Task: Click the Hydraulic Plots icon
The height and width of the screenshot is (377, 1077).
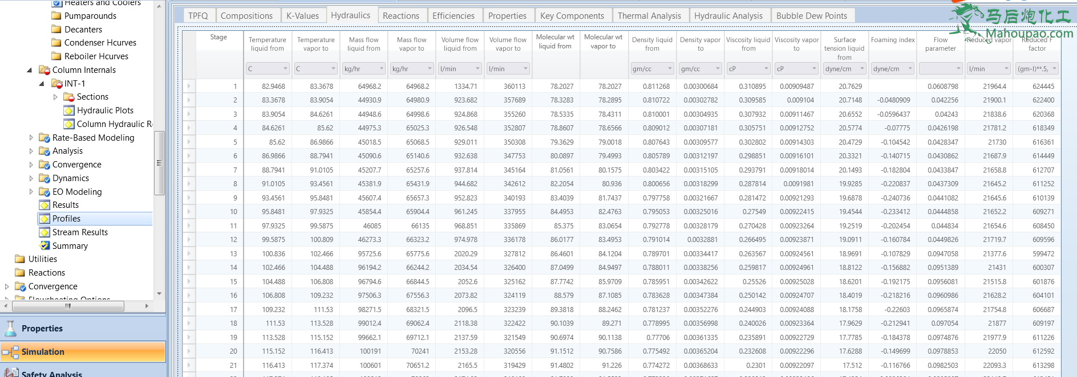Action: (x=69, y=110)
